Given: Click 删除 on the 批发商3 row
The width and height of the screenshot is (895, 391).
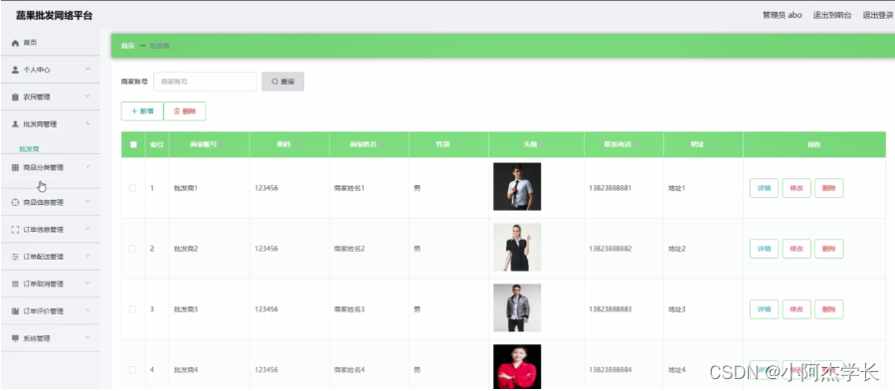Looking at the screenshot, I should pos(828,309).
